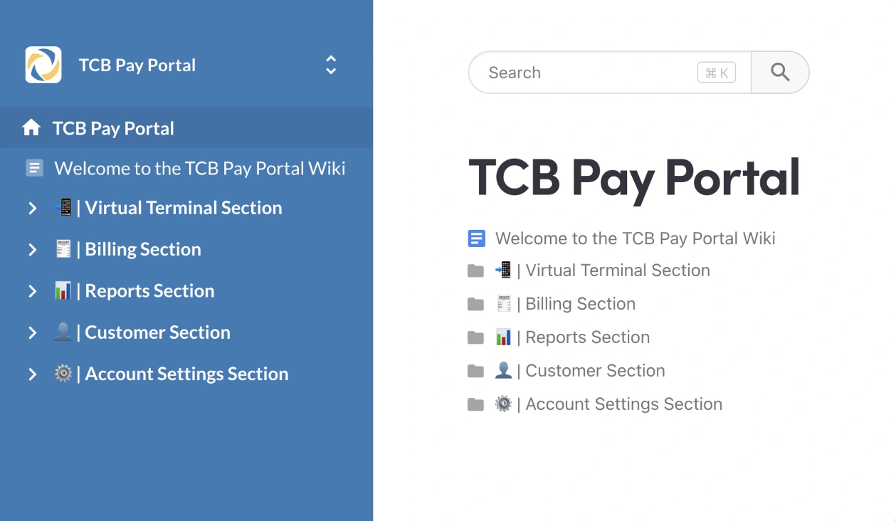
Task: Expand the Customer Section sidebar chevron
Action: (x=32, y=332)
